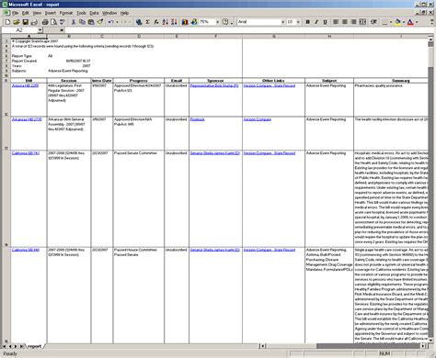The width and height of the screenshot is (436, 358).
Task: Click the Merge and Center icon
Action: pos(362,22)
